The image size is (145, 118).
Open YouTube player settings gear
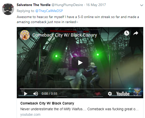110,94
